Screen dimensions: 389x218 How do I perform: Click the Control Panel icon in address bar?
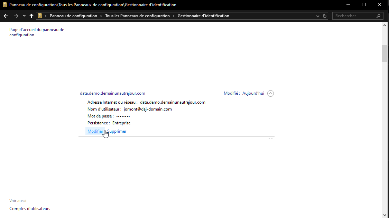(40, 16)
